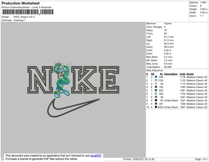The image size is (209, 162).
Task: Click the swoosh outline in the design preview
Action: pos(73,108)
